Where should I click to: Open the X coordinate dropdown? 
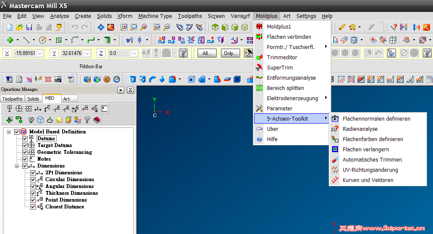point(40,53)
